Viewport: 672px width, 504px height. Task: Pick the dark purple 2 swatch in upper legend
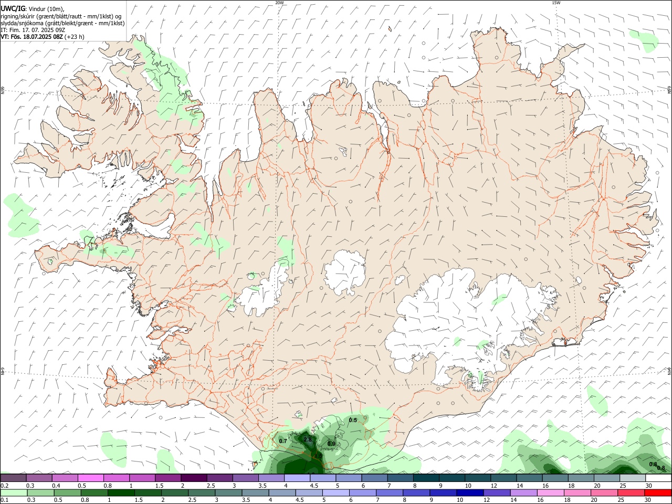pos(194,478)
